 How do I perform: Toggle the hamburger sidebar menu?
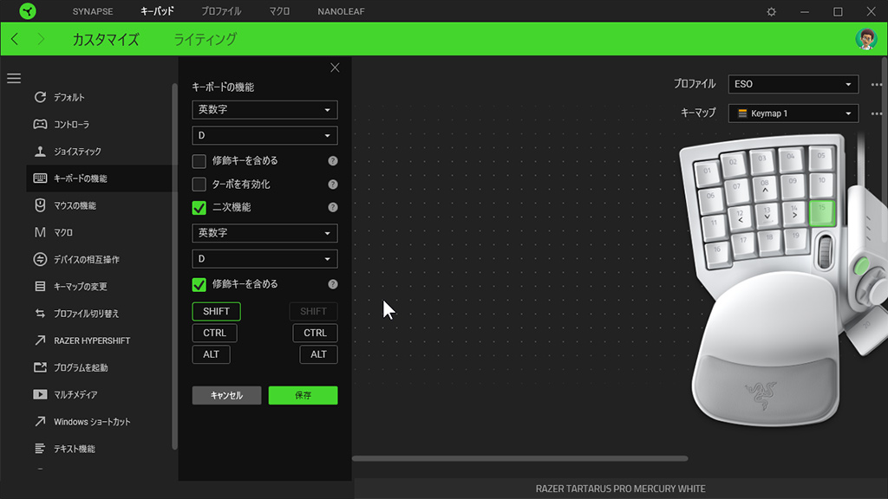[14, 78]
